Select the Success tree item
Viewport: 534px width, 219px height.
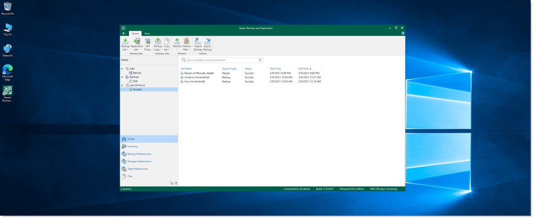pyautogui.click(x=137, y=89)
